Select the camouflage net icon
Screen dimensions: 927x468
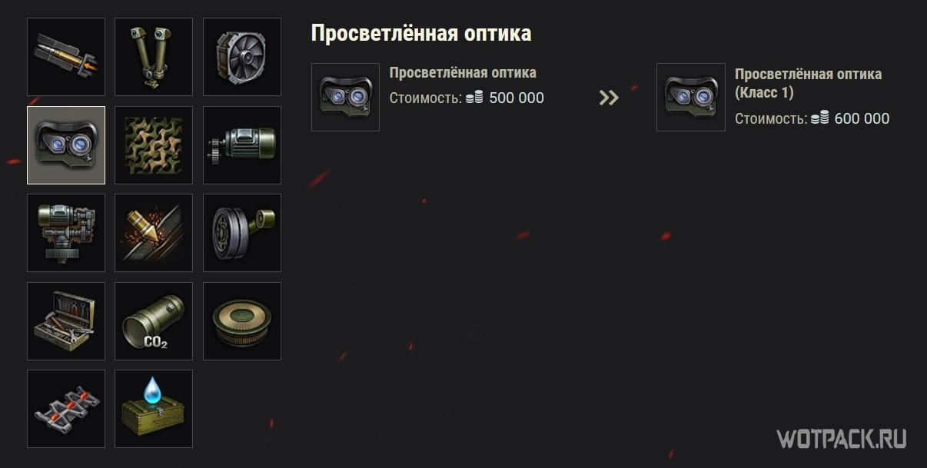(x=154, y=145)
